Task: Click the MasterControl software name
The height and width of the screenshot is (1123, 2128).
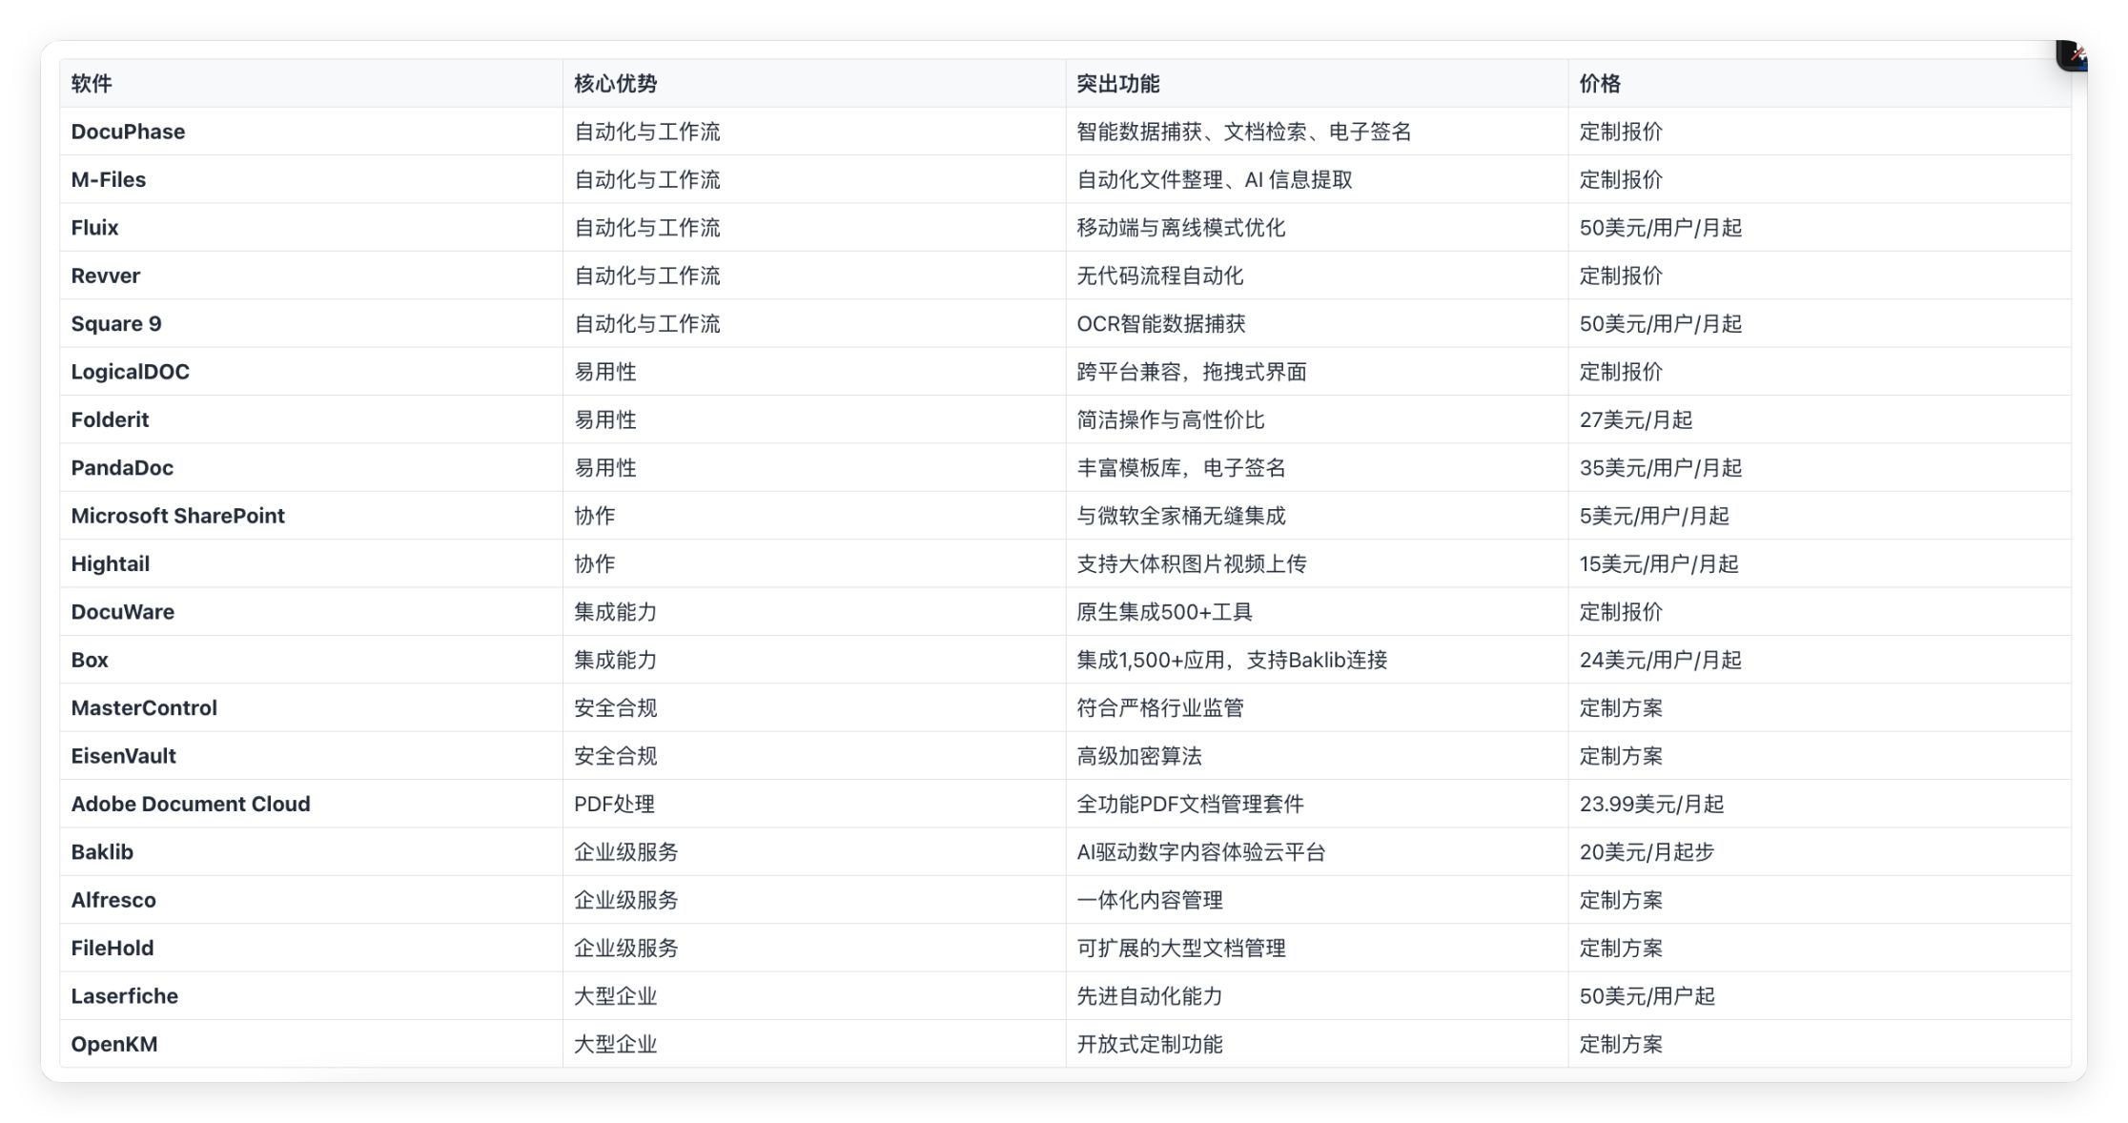Action: tap(144, 707)
